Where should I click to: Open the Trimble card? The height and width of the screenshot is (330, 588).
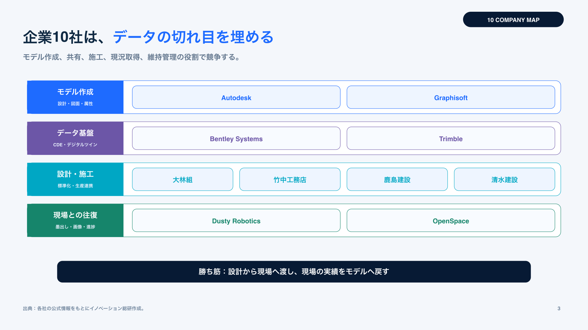click(451, 138)
